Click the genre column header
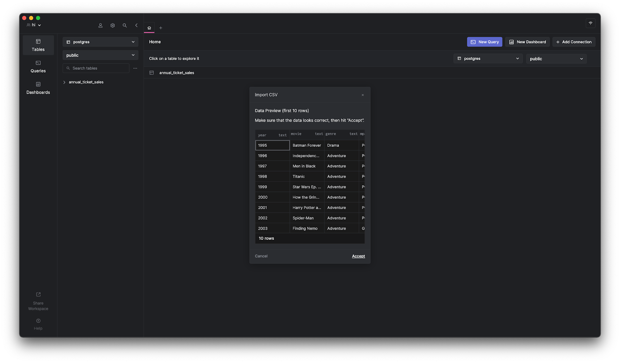Screen dimensions: 620x363 pos(342,134)
